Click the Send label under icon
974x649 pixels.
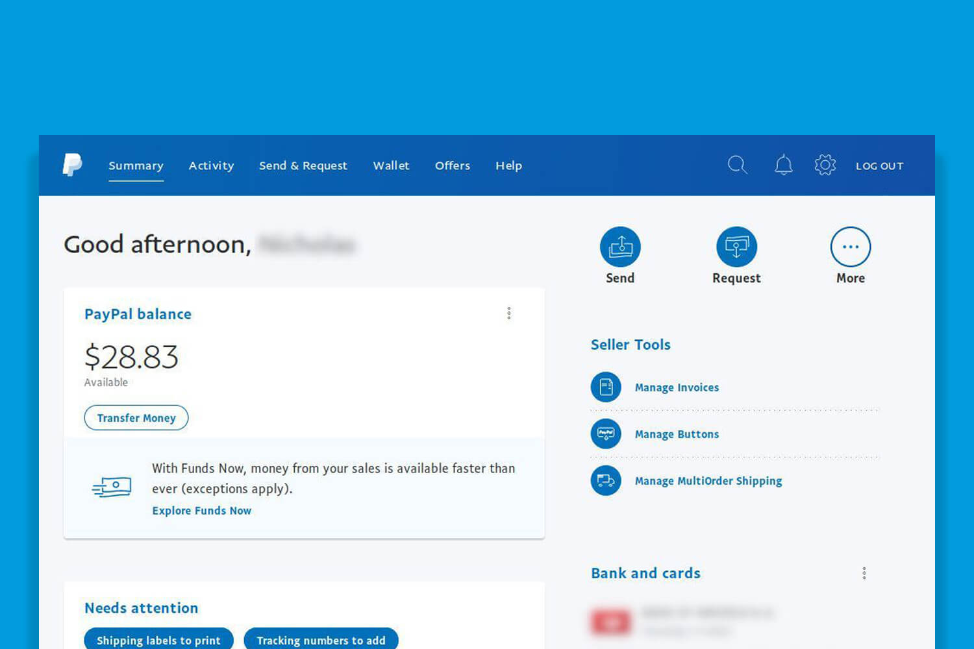620,278
